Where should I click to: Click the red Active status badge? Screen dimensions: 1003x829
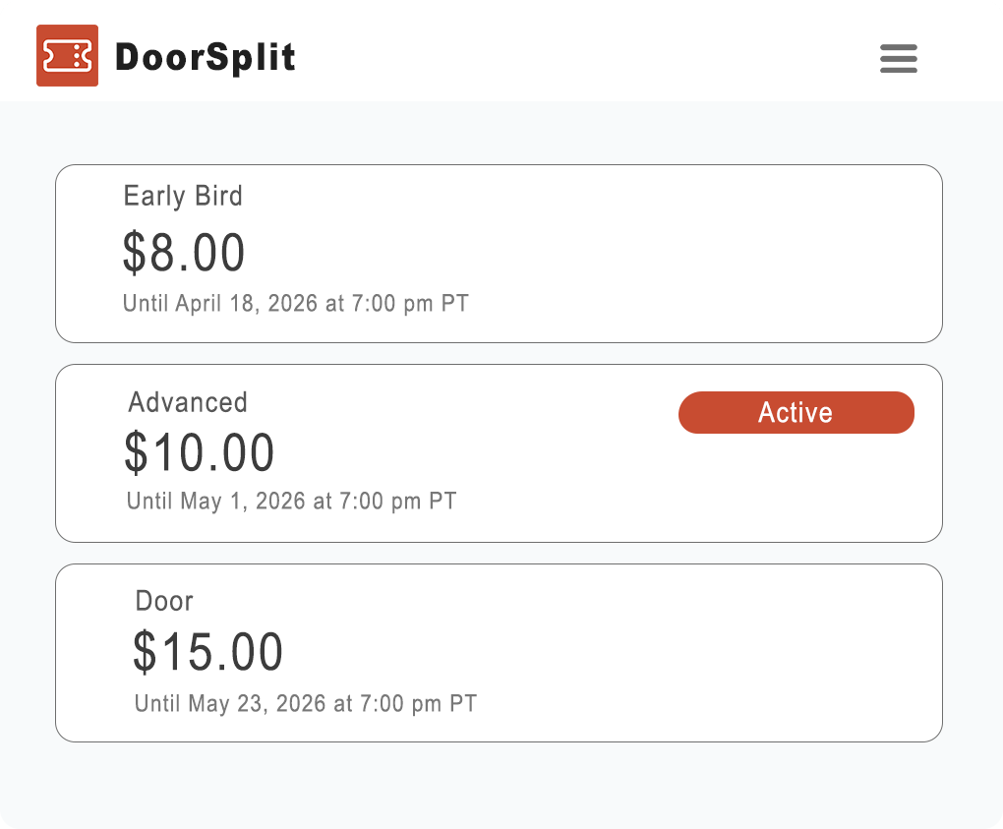tap(796, 412)
